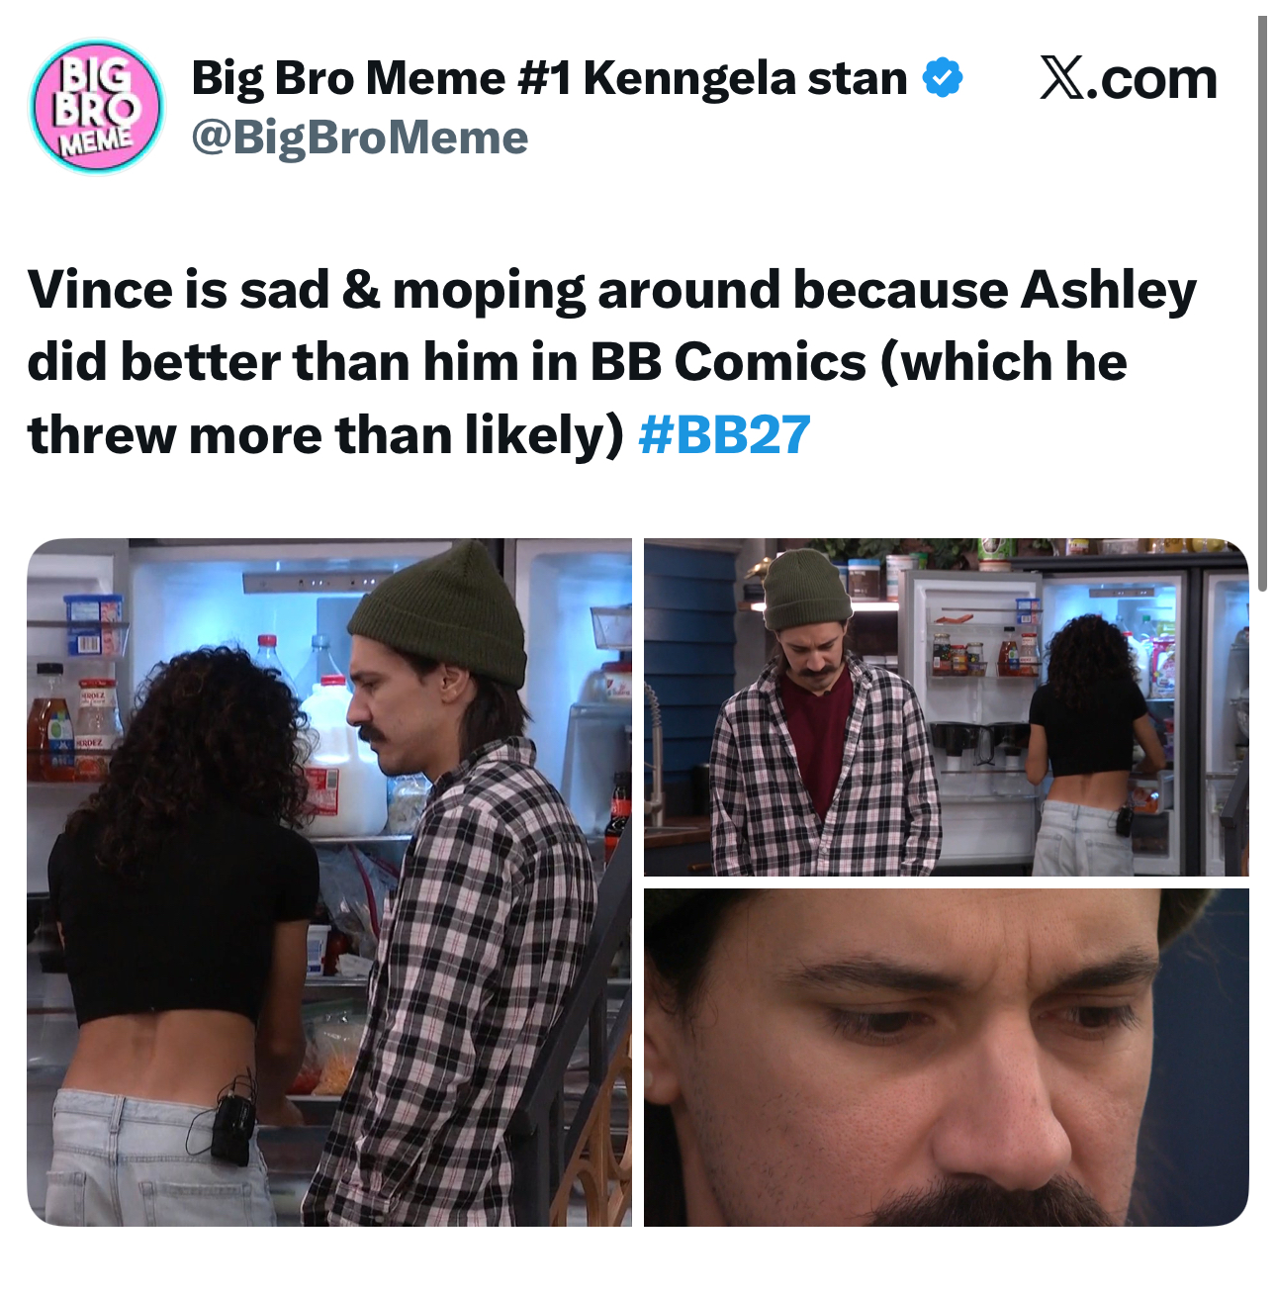Click the Big Bro Meme display name
Screen dimensions: 1276x1297
[549, 78]
